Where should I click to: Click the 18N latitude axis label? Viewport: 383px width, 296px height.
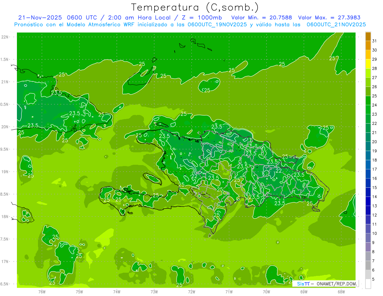(x=5, y=217)
